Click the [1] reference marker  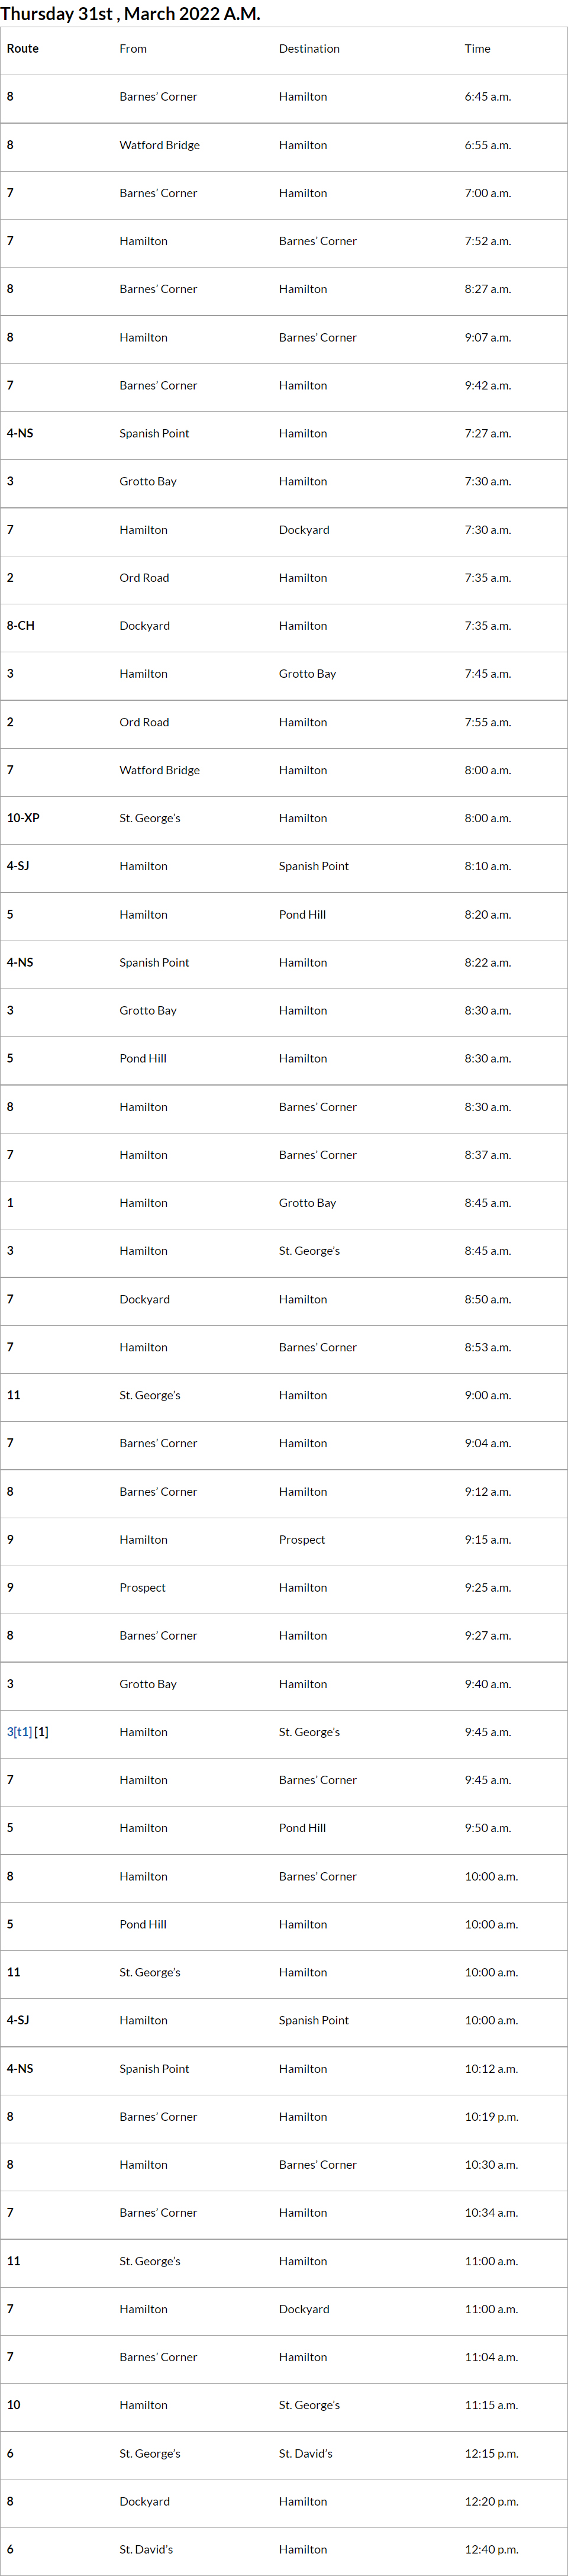click(41, 1732)
